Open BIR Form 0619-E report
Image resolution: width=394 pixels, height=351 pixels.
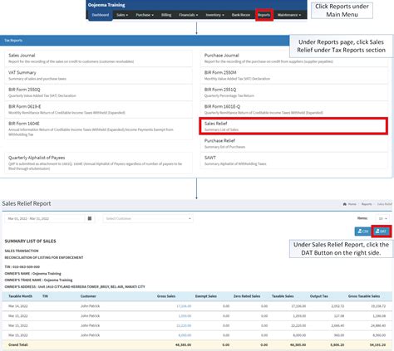click(x=99, y=110)
